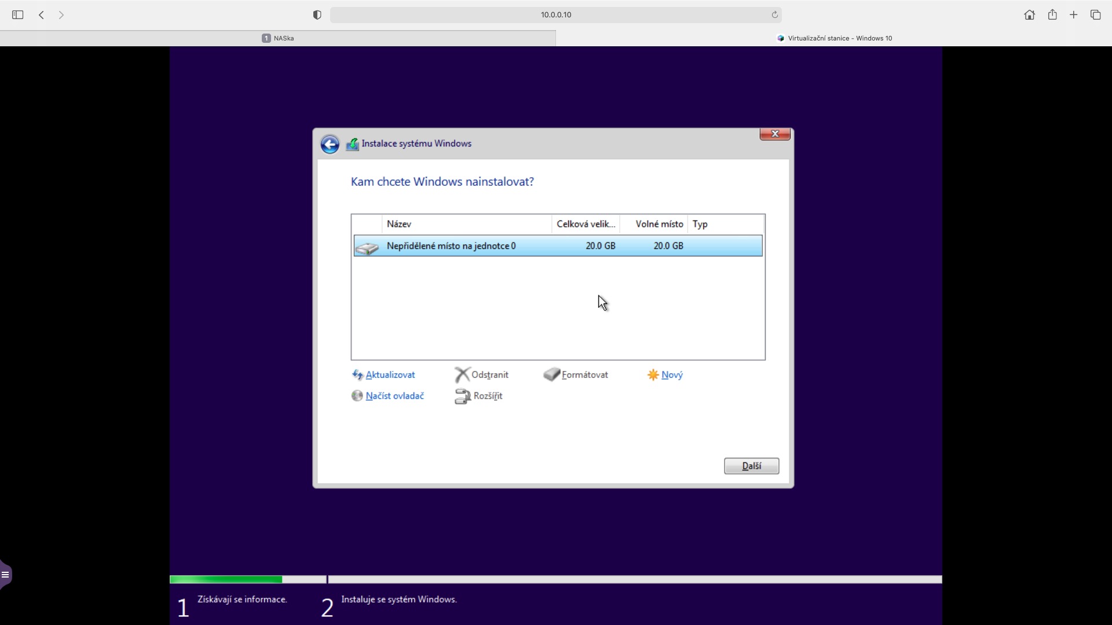
Task: Click the 10.0.0.10 address field
Action: tap(555, 15)
